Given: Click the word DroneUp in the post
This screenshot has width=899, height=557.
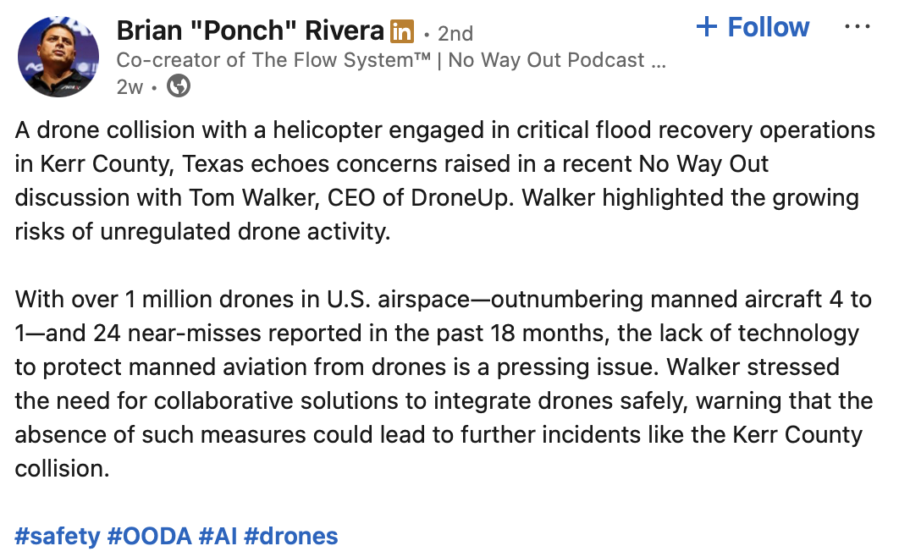Looking at the screenshot, I should pos(460,198).
